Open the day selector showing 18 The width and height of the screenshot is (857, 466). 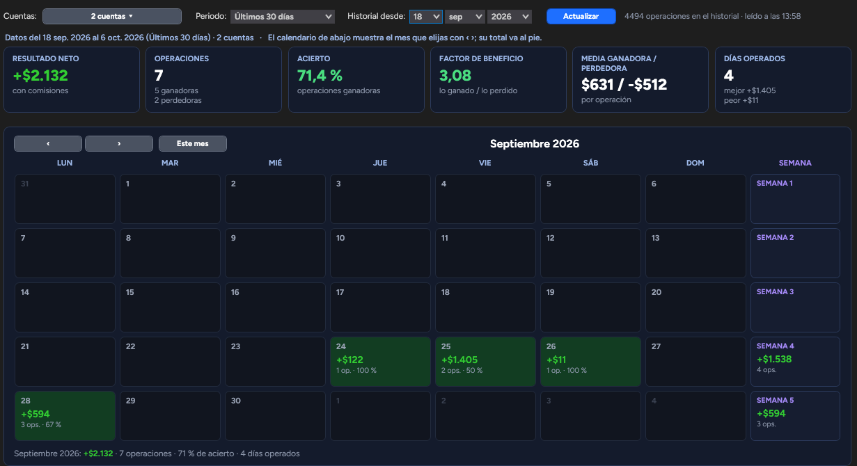[x=426, y=16]
